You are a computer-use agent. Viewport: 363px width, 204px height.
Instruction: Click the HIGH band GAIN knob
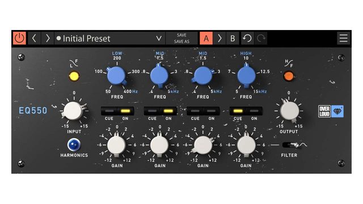(x=246, y=145)
